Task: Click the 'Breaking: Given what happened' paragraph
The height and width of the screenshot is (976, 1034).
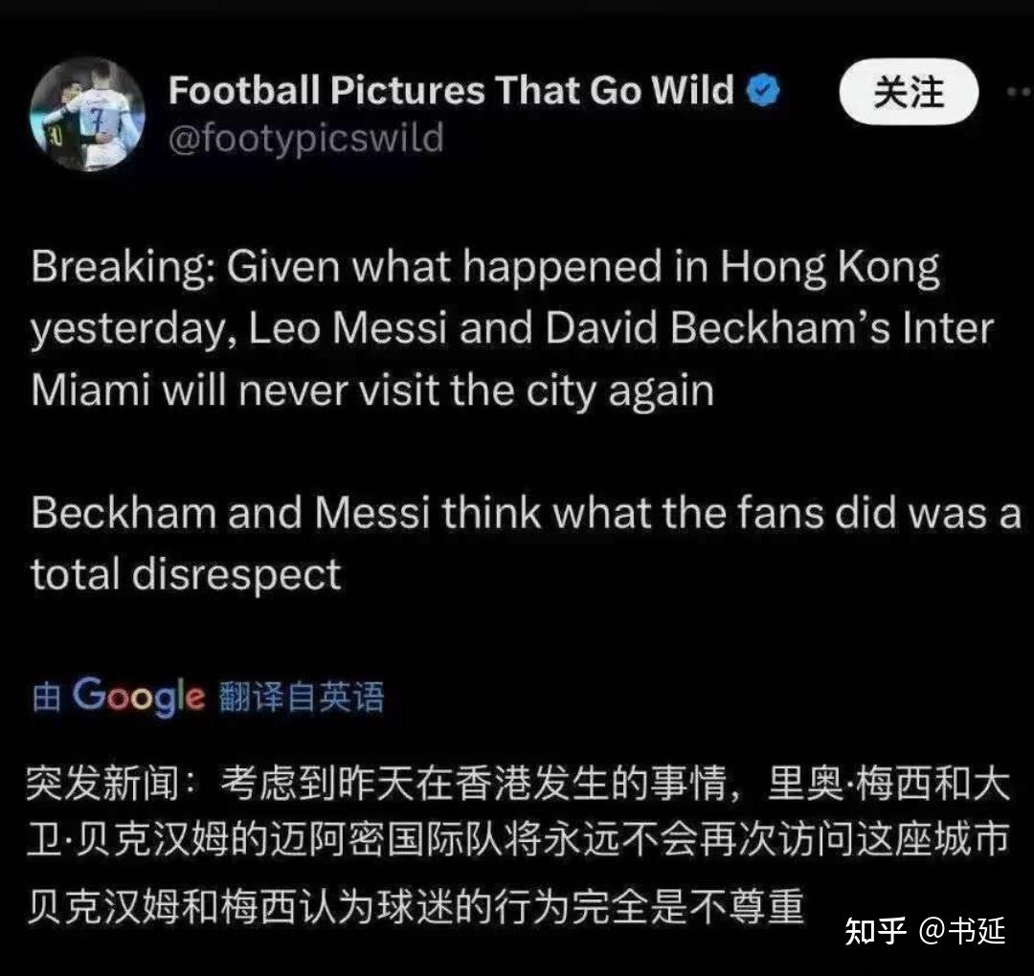Action: [x=512, y=328]
